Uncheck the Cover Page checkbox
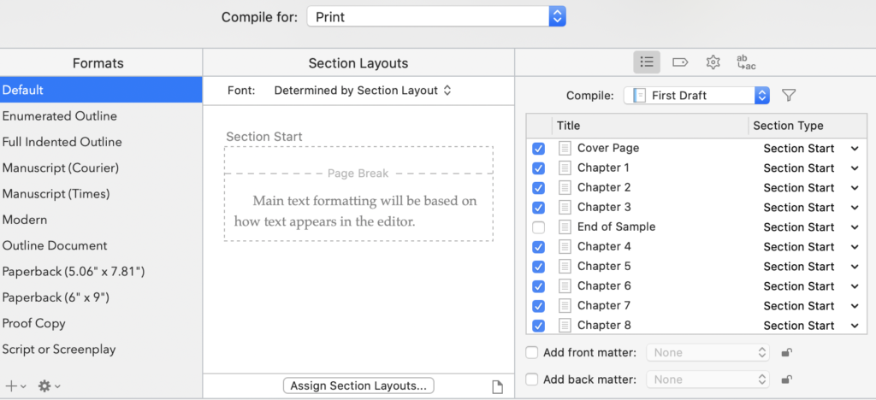The width and height of the screenshot is (876, 400). (x=538, y=149)
